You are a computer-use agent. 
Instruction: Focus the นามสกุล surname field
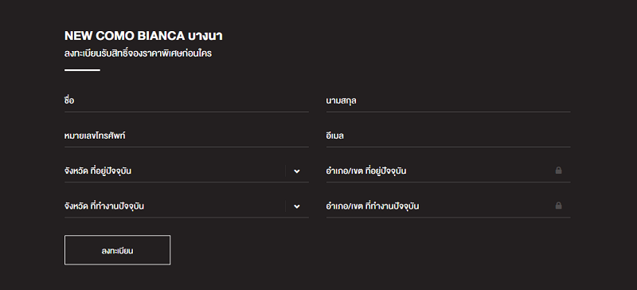[x=448, y=100]
